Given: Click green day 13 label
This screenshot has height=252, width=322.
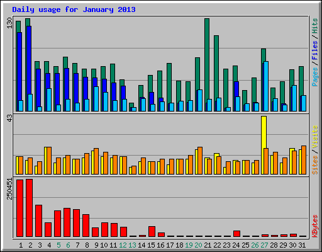Looking at the screenshot, I should (x=132, y=245).
